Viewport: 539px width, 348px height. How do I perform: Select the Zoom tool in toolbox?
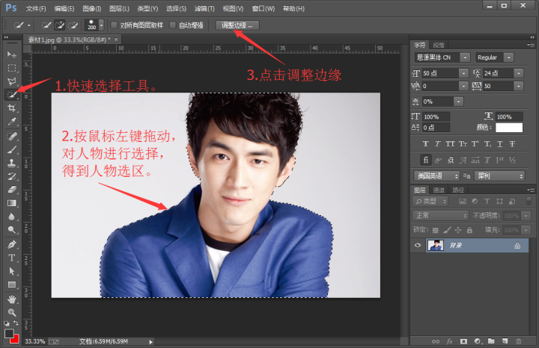[x=12, y=312]
